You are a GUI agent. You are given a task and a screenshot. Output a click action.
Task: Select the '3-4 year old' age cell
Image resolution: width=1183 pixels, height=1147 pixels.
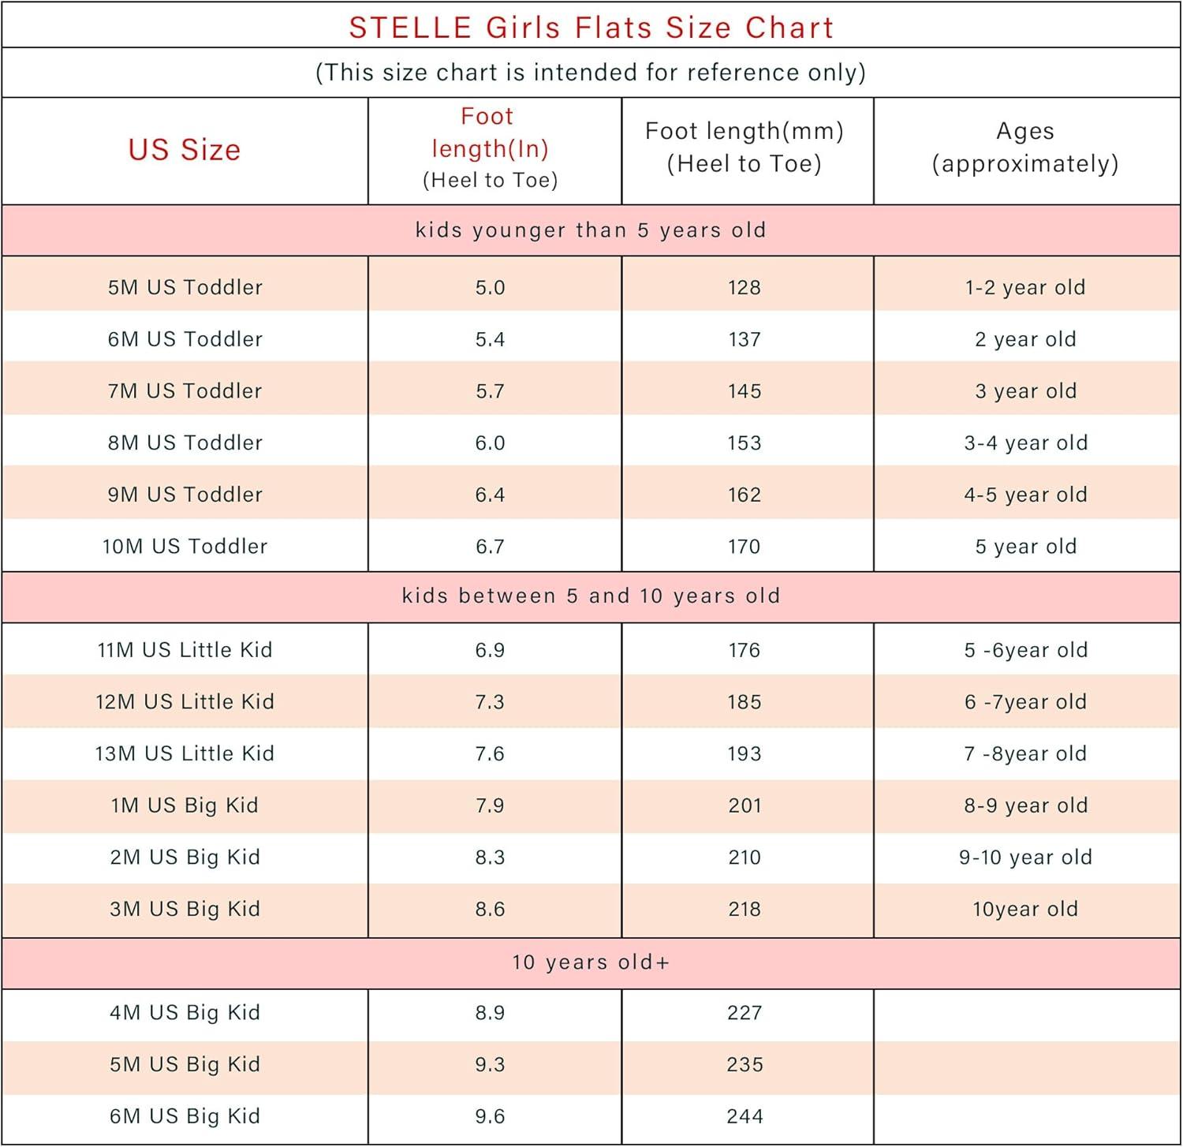[x=1025, y=443]
